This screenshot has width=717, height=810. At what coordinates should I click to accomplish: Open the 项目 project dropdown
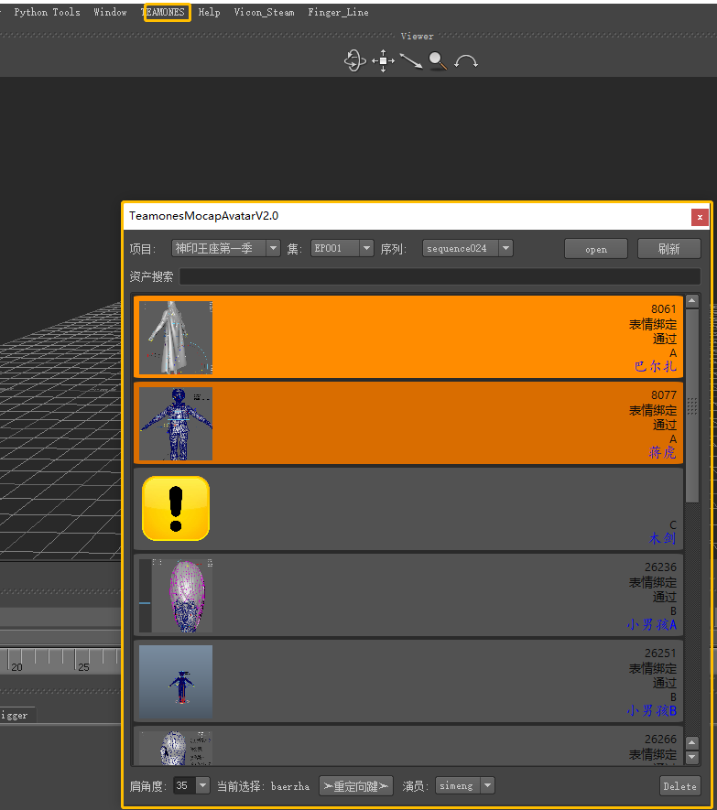pos(226,248)
